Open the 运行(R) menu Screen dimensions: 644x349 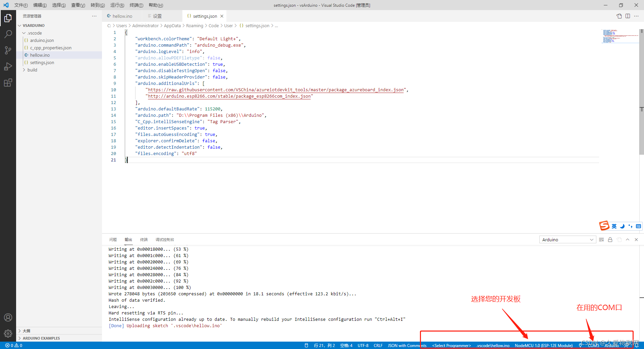pos(117,5)
